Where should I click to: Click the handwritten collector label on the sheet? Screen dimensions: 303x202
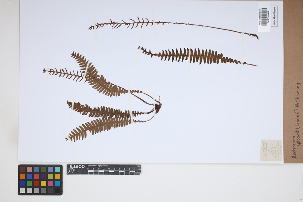point(271,150)
